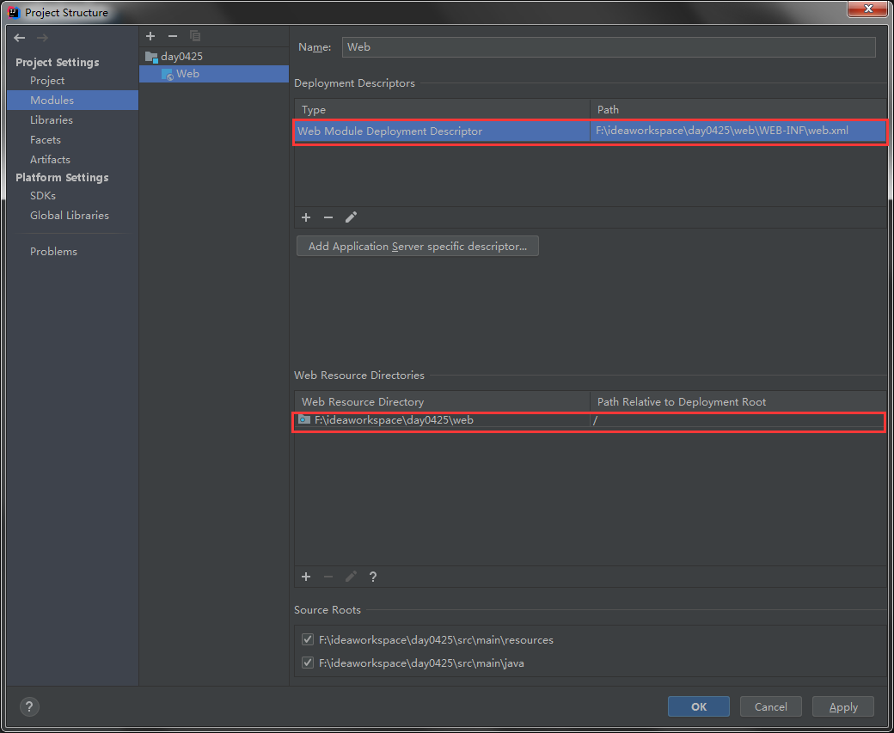This screenshot has width=894, height=733.
Task: Focus the Name input field
Action: [609, 47]
